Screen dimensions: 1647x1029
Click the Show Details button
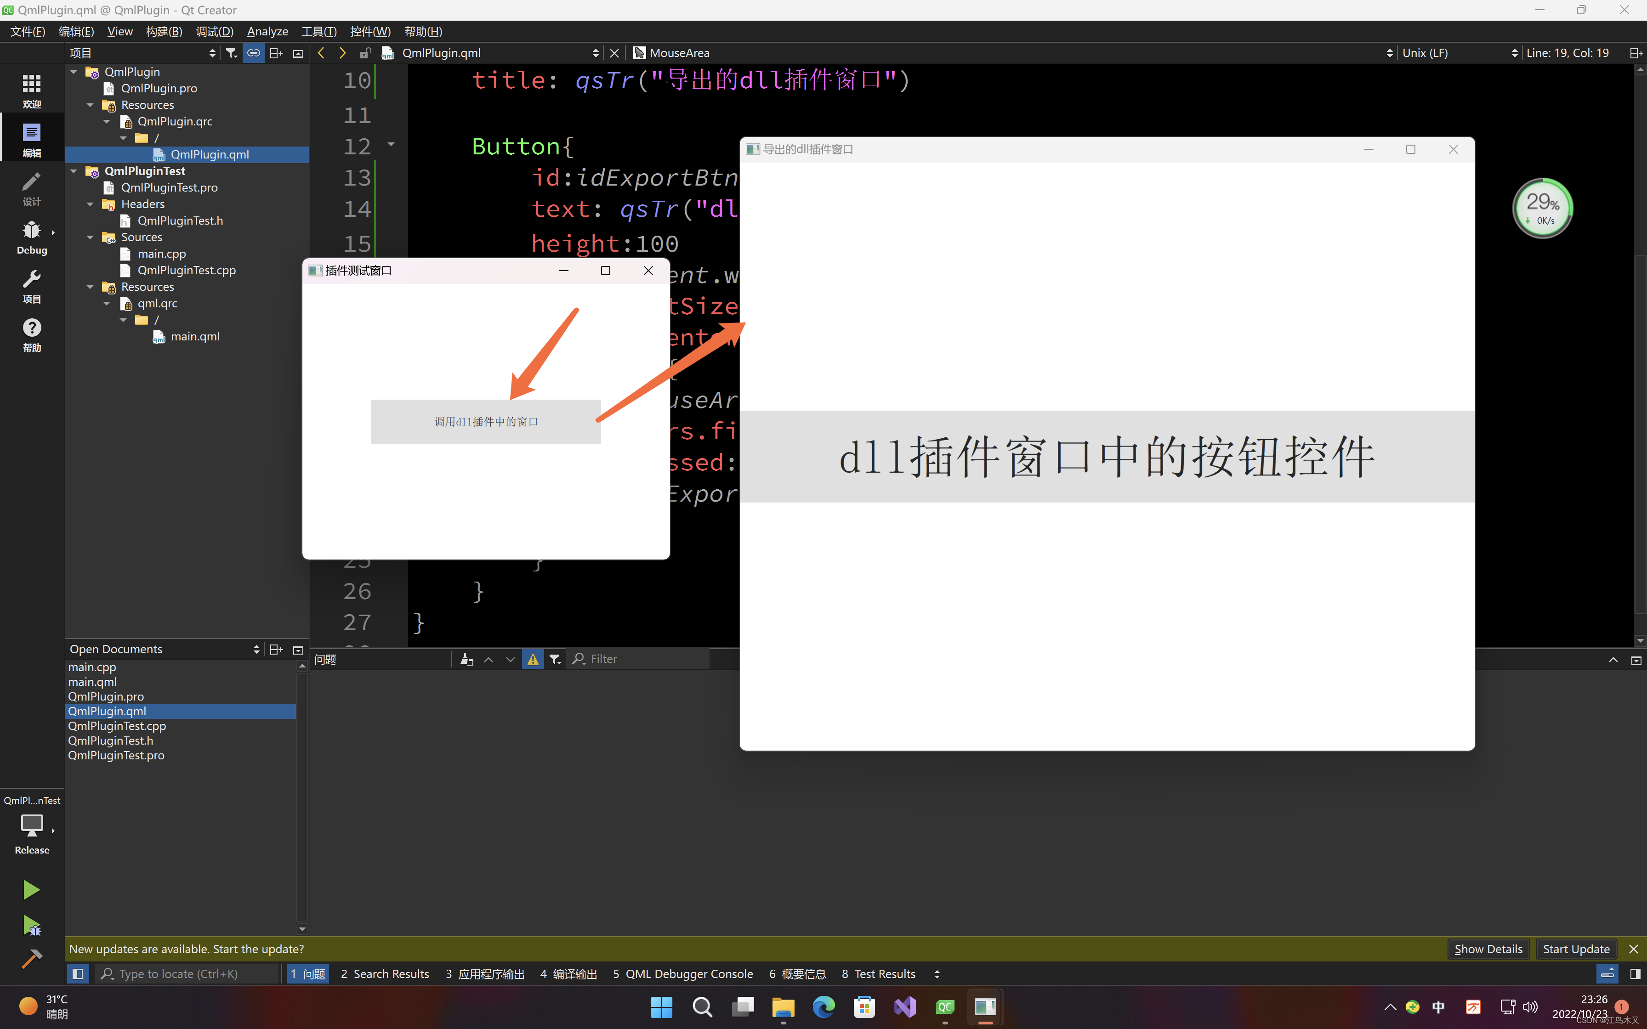point(1488,949)
